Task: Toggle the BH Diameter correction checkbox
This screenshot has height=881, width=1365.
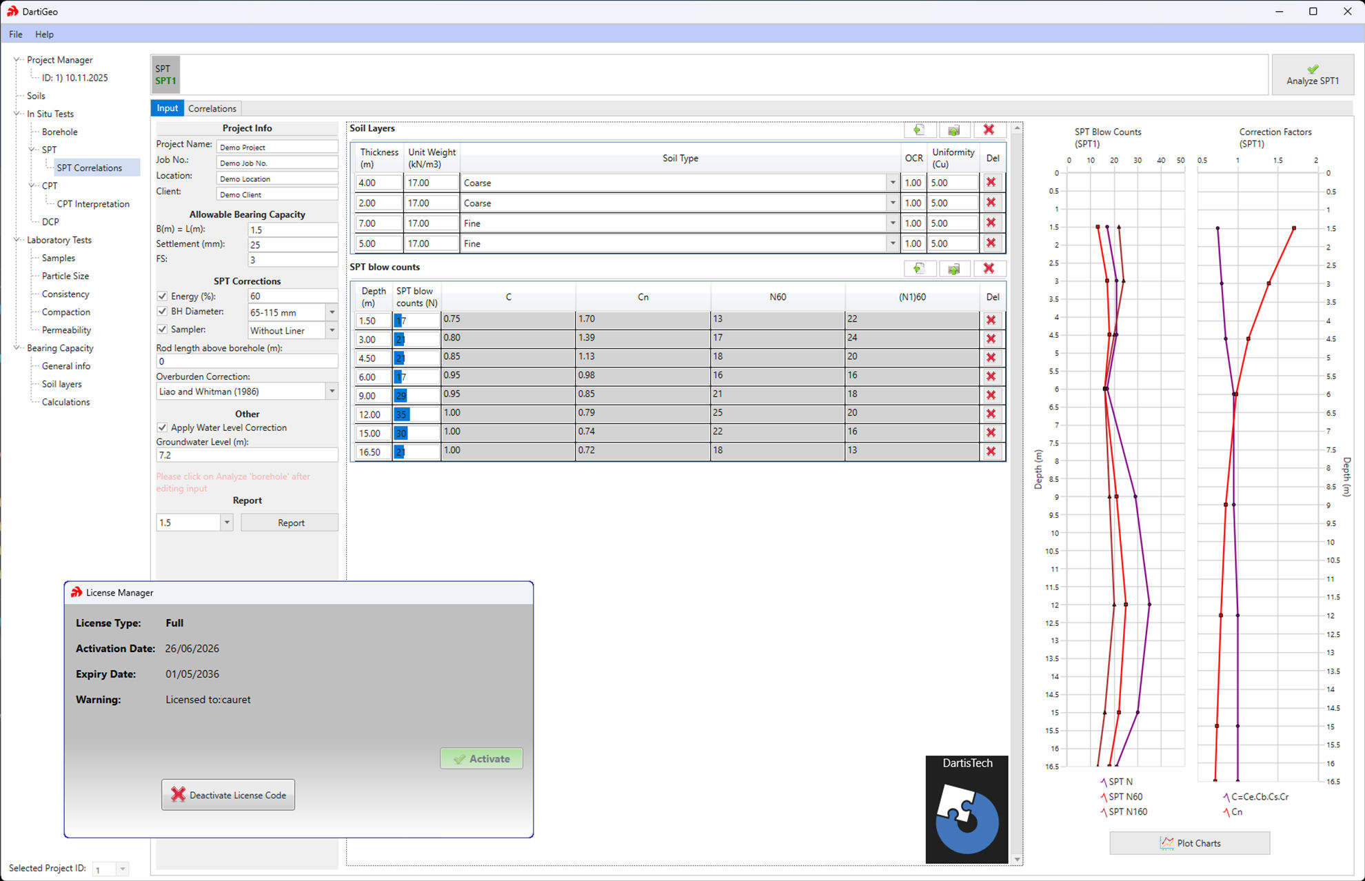Action: 162,312
